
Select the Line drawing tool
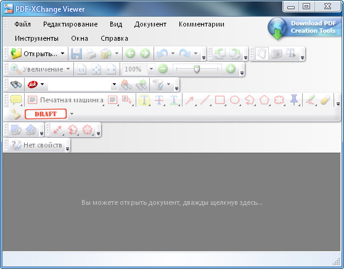[205, 100]
